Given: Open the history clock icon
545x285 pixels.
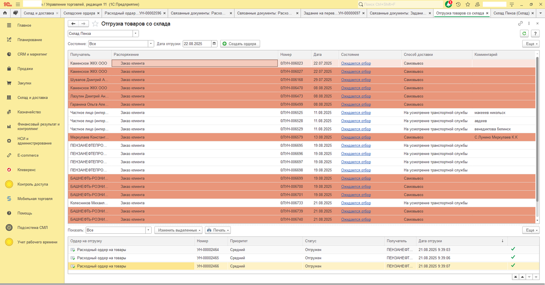Looking at the screenshot, I should (458, 4).
